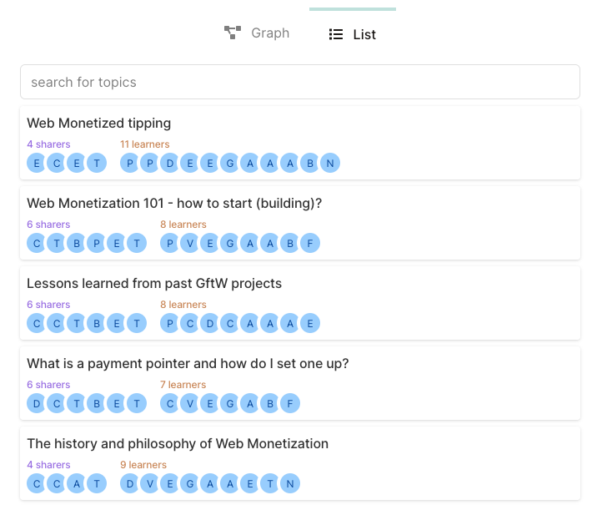The image size is (602, 505).
Task: Click the search for topics field
Action: 300,82
